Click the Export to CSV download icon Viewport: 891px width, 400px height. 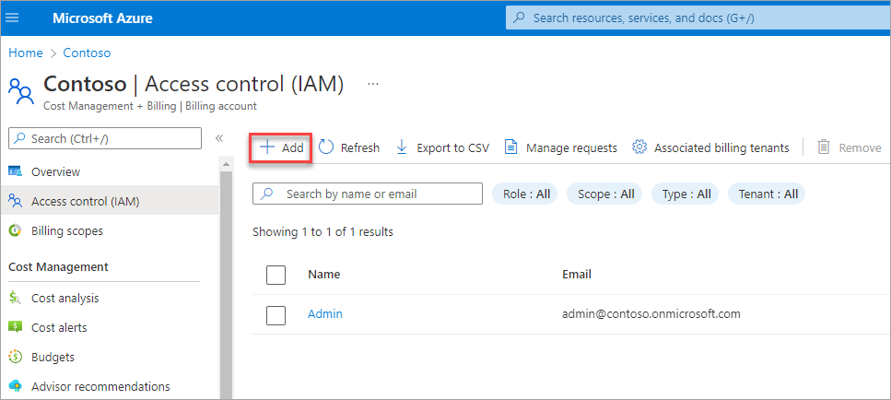pyautogui.click(x=402, y=147)
